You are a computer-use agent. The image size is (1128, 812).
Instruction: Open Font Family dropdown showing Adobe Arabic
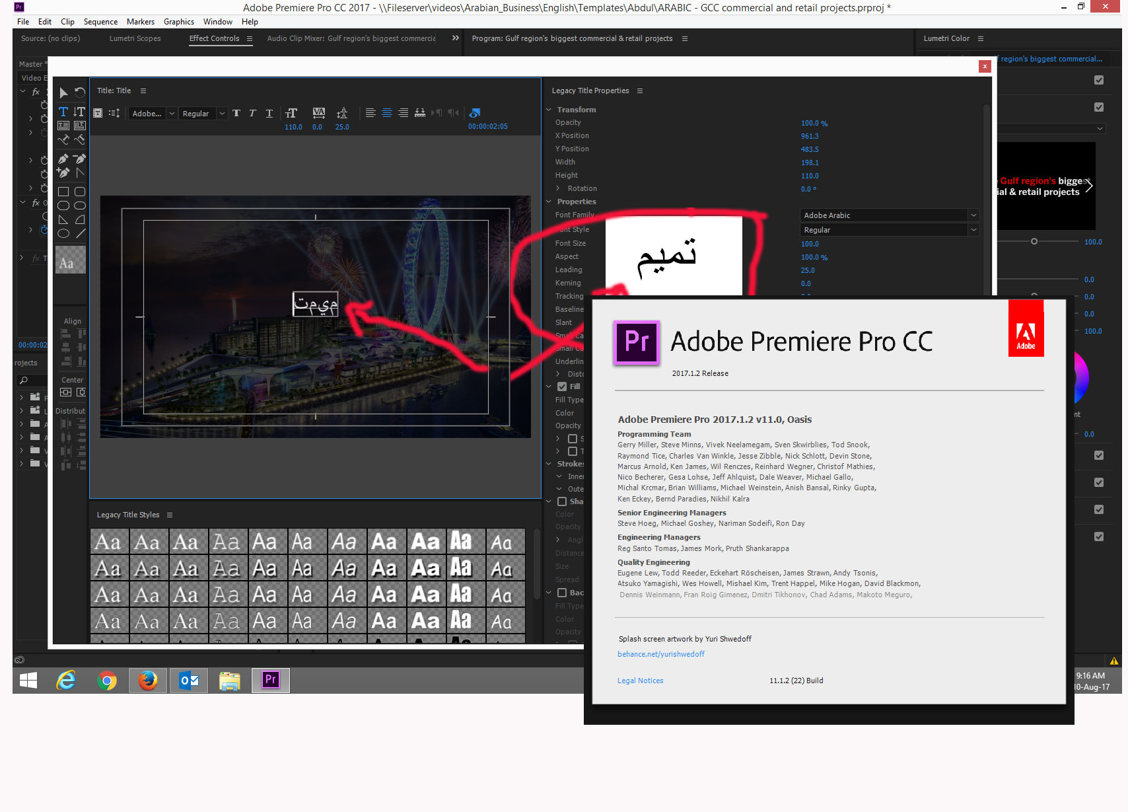[889, 215]
